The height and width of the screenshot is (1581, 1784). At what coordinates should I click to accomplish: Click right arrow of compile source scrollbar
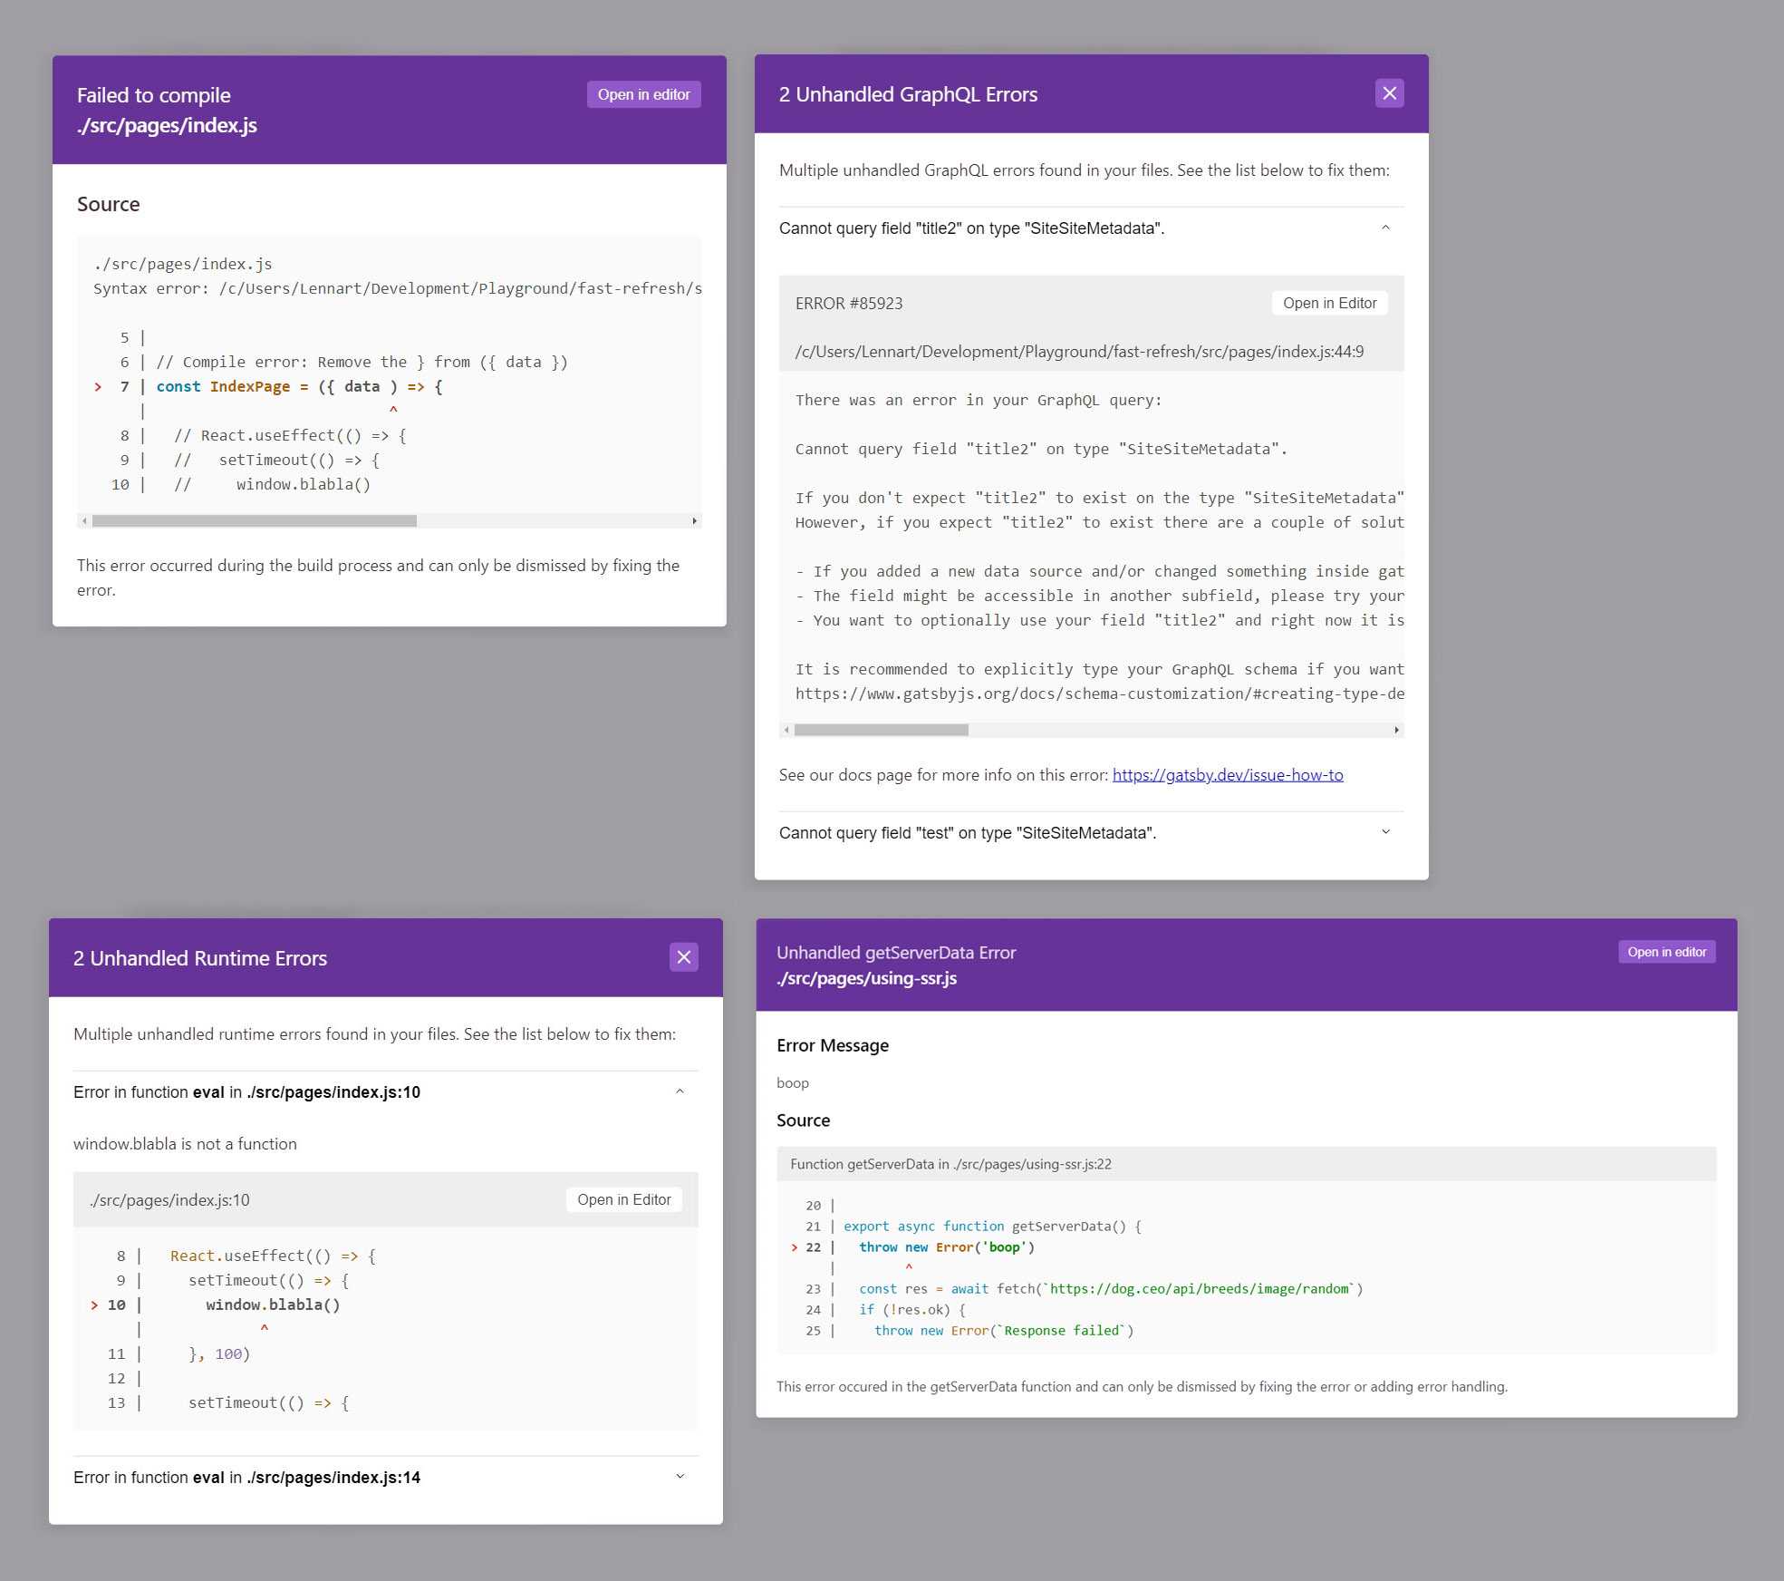click(x=694, y=521)
